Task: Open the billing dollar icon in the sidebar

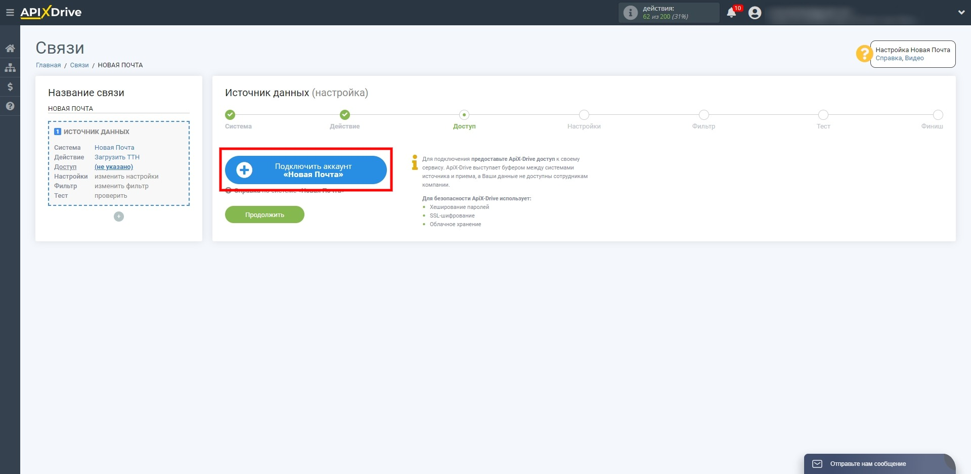Action: pos(10,87)
